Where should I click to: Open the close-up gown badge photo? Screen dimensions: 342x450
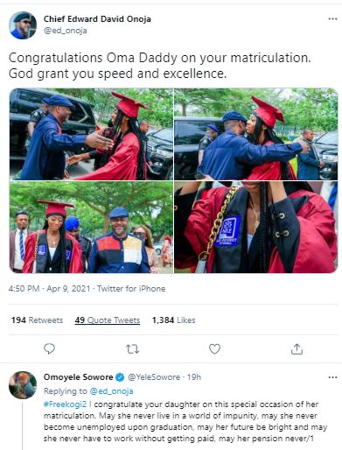pos(256,227)
